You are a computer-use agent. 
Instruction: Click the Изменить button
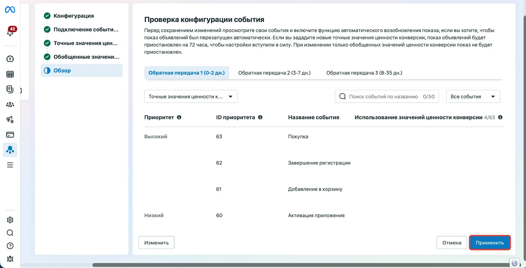click(x=156, y=243)
